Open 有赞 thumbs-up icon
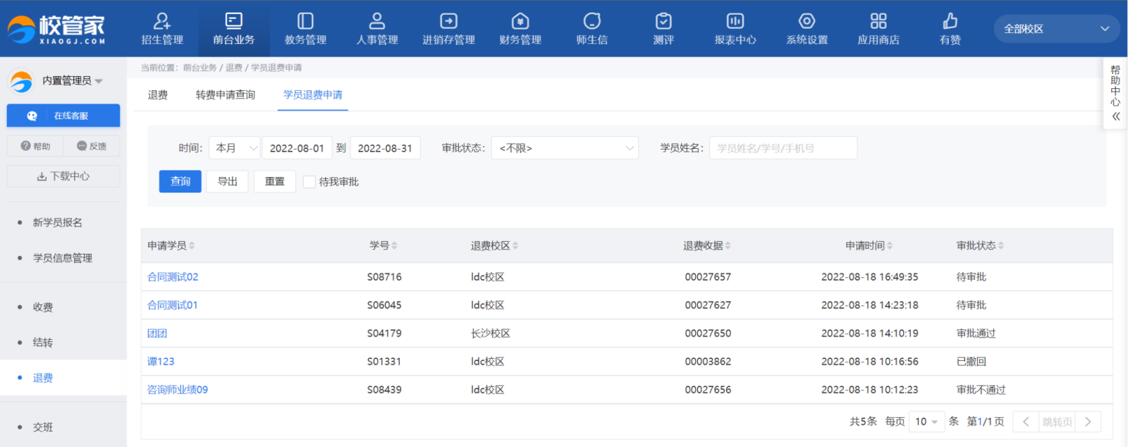Viewport: 1128px width, 447px height. 950,21
